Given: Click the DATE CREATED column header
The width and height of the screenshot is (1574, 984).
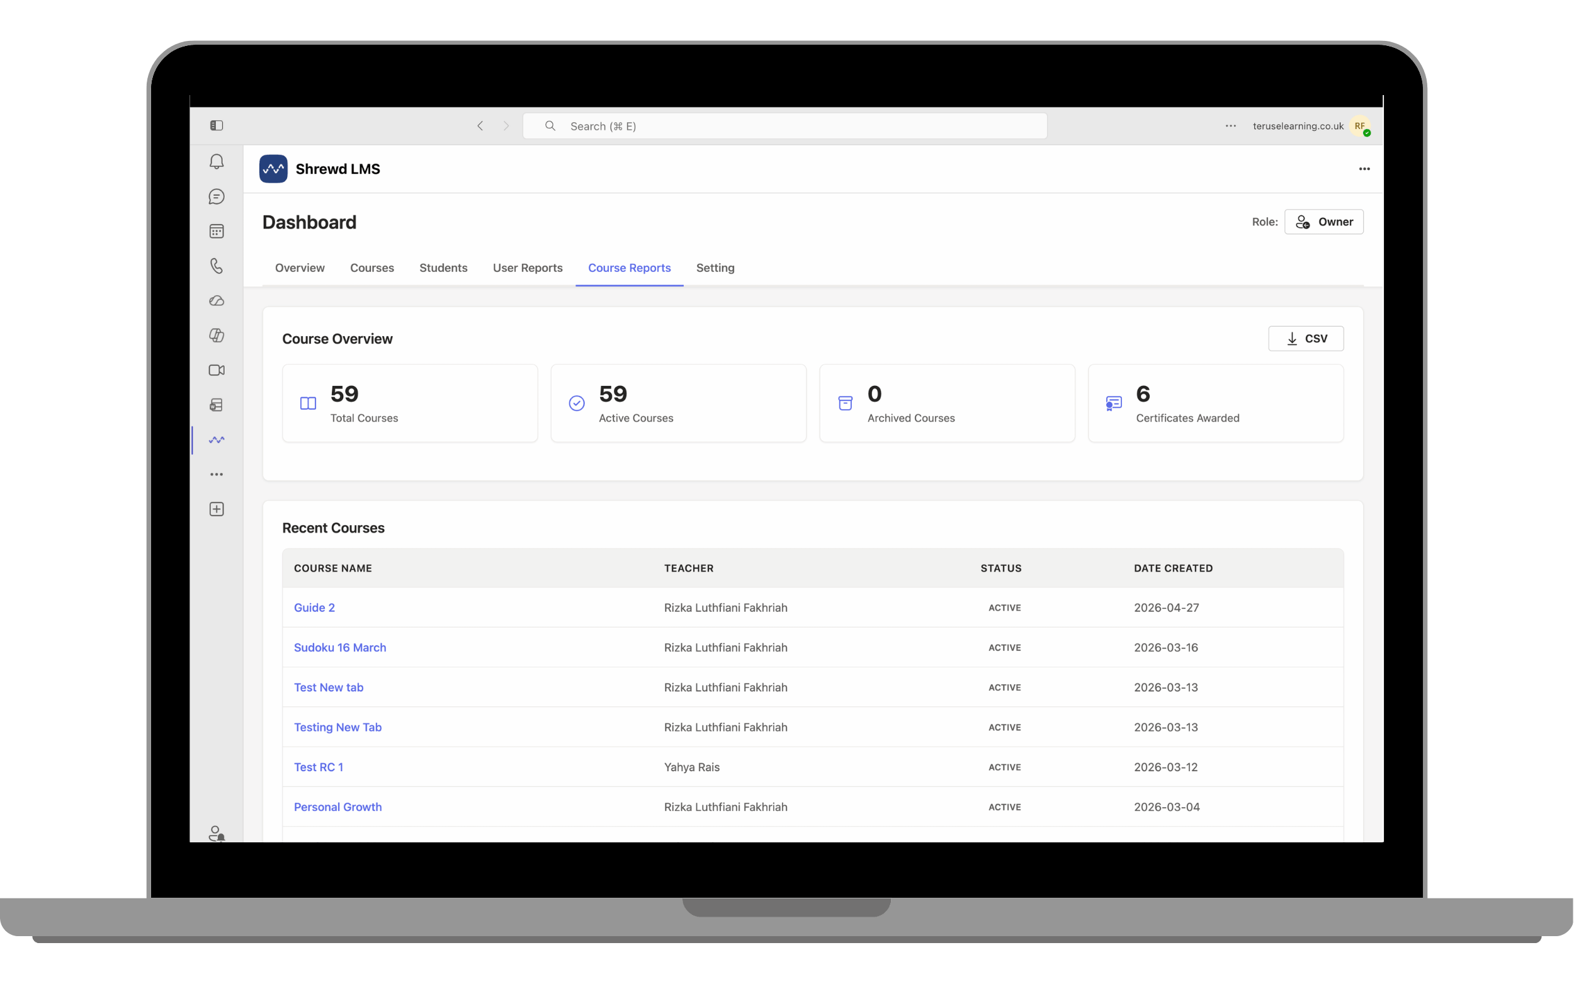Looking at the screenshot, I should [x=1173, y=568].
